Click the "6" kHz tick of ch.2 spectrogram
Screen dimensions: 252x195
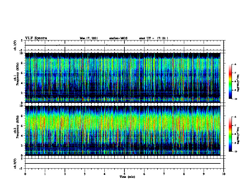22,126
